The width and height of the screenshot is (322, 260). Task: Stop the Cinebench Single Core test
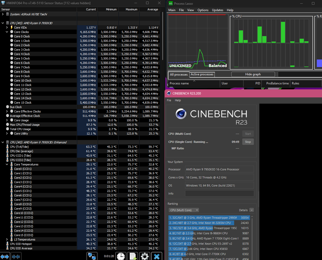(x=248, y=142)
